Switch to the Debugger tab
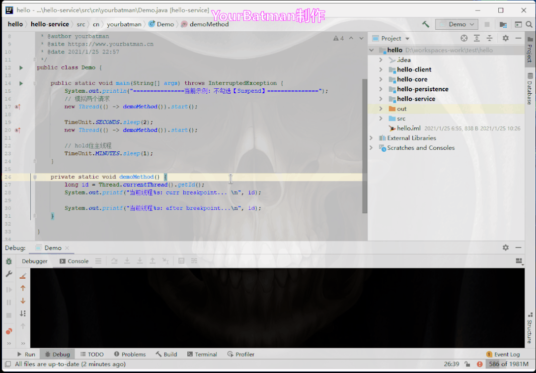The height and width of the screenshot is (373, 536). (35, 261)
